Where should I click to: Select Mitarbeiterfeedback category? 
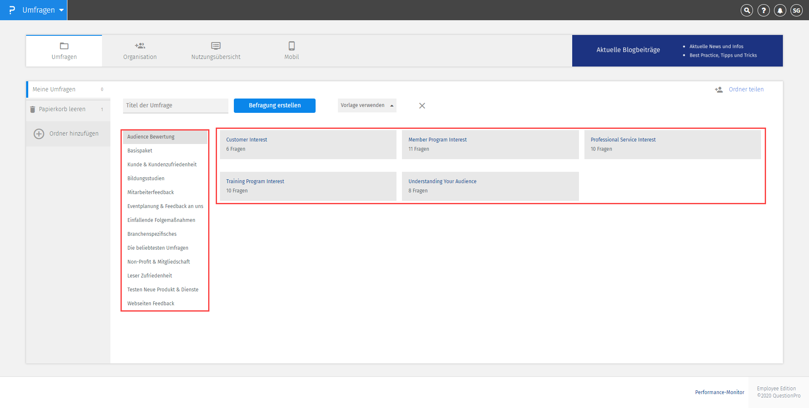coord(165,192)
